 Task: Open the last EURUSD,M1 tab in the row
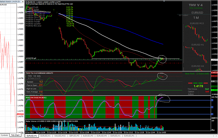pos(129,136)
